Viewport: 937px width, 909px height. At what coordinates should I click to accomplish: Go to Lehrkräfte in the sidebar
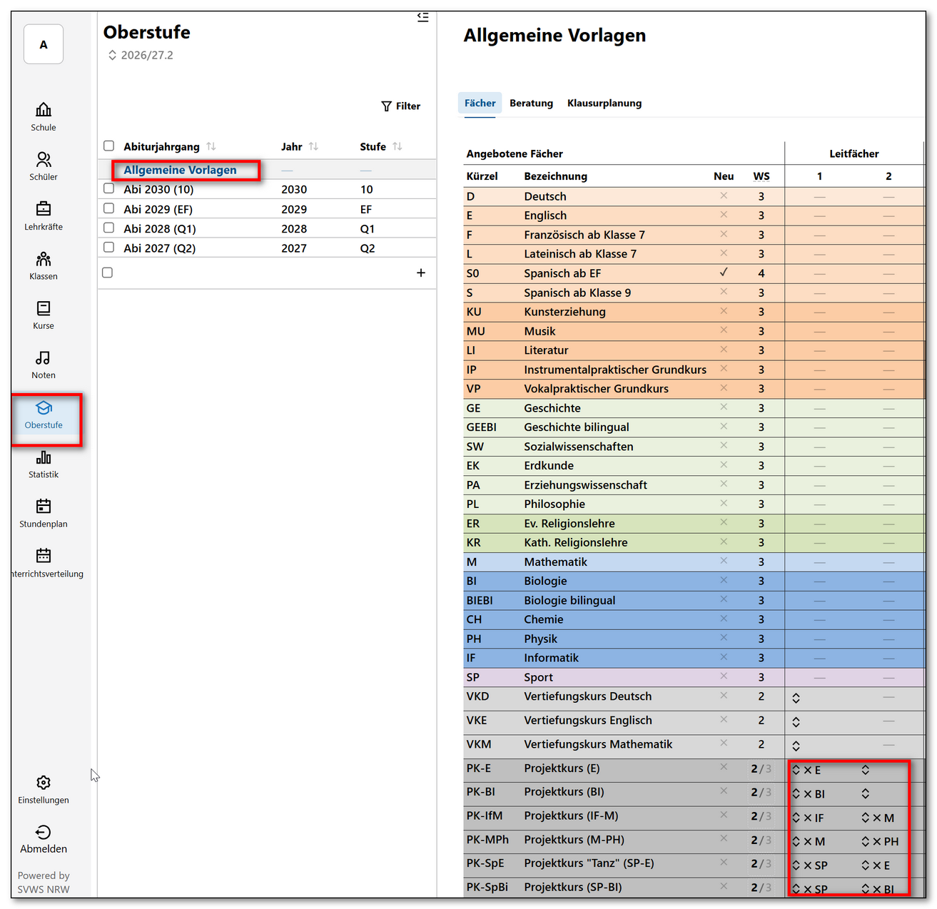pos(44,216)
